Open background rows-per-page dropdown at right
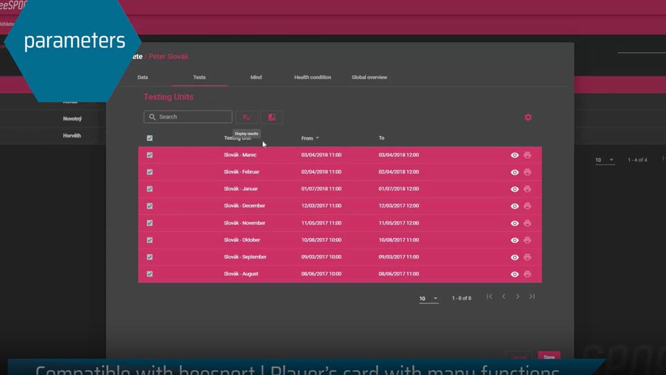Image resolution: width=666 pixels, height=375 pixels. point(605,160)
